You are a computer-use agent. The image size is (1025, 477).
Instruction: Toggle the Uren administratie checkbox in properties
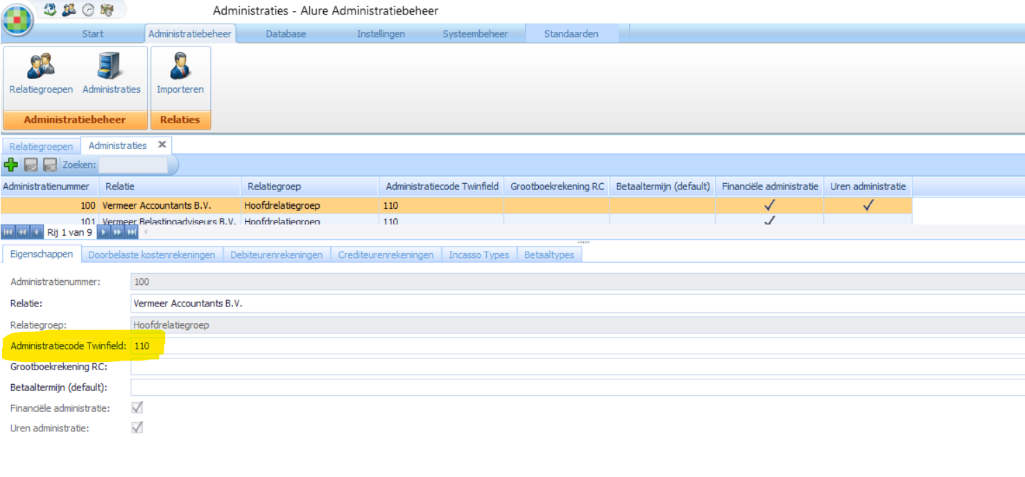pyautogui.click(x=137, y=428)
